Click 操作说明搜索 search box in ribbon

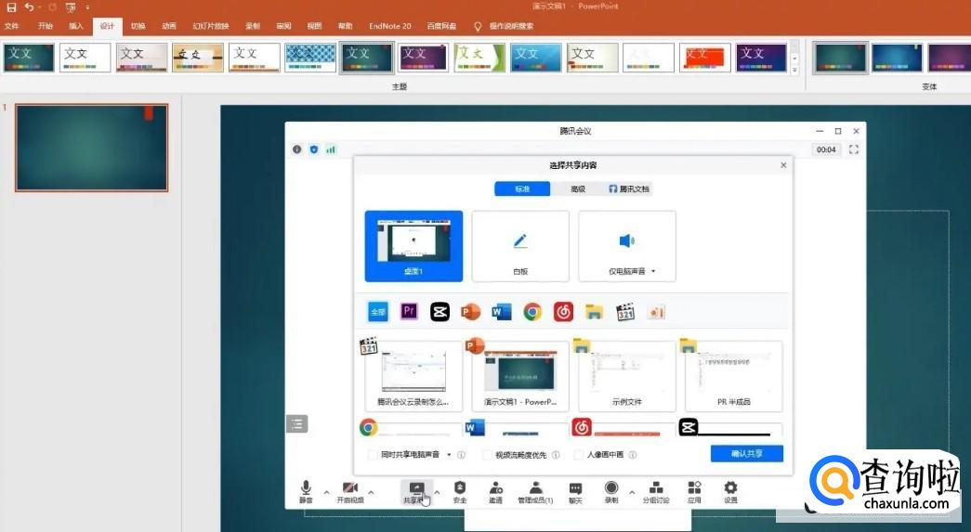(511, 26)
